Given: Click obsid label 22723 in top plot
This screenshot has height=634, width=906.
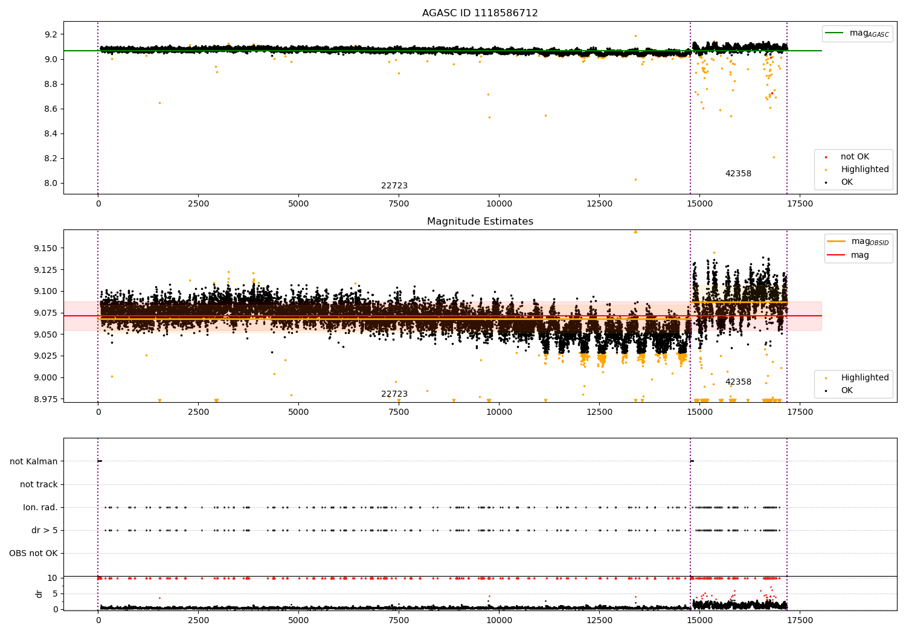Looking at the screenshot, I should [394, 186].
